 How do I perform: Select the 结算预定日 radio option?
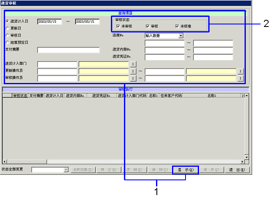tap(7, 43)
